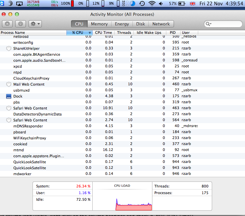
Task: Open the search magnifier options dropdown
Action: click(208, 24)
